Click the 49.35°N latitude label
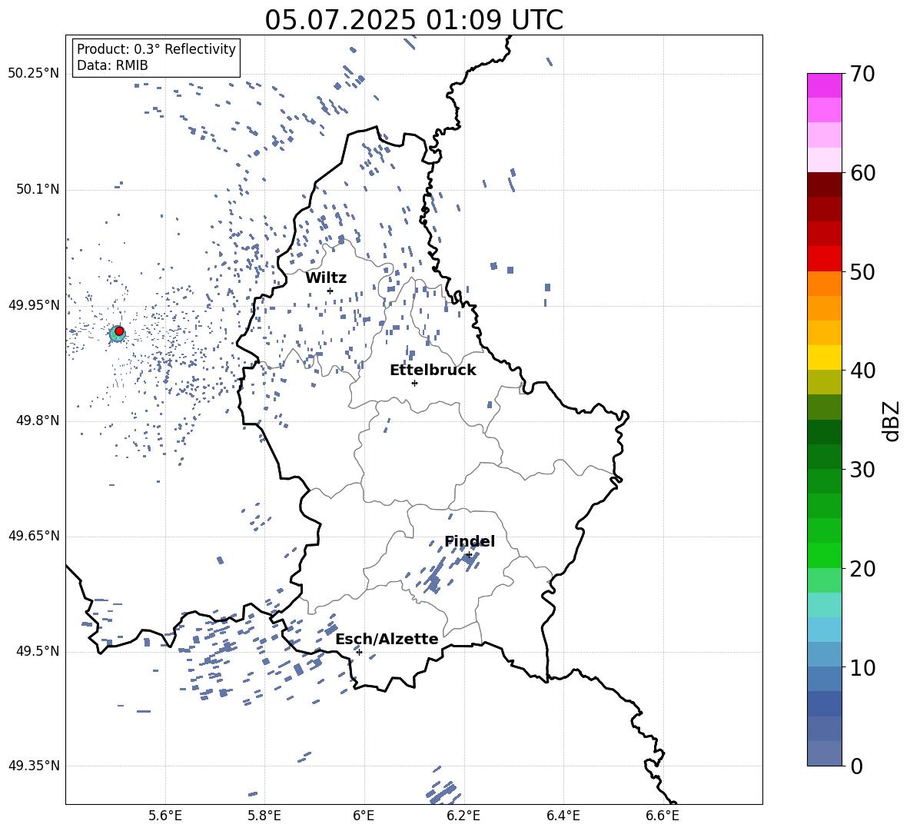910x831 pixels. 33,766
